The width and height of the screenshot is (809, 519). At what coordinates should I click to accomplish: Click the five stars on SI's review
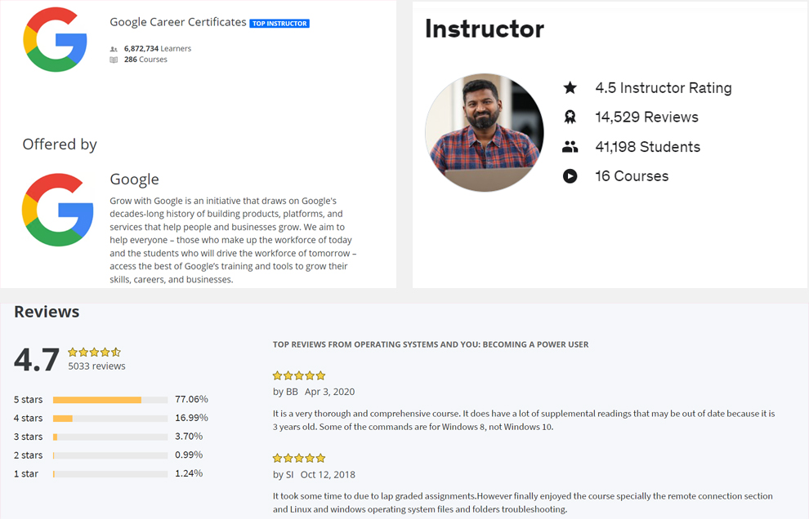tap(299, 458)
